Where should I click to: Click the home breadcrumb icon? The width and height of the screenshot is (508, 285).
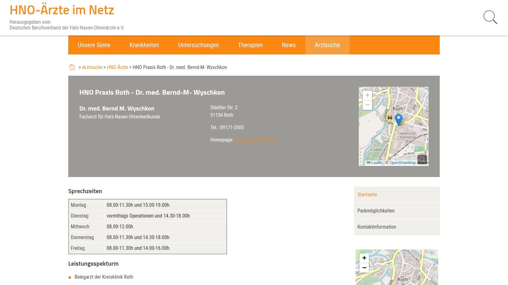pos(72,67)
